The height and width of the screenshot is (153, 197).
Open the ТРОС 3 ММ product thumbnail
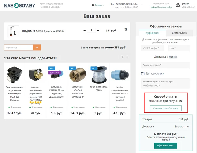[99, 75]
